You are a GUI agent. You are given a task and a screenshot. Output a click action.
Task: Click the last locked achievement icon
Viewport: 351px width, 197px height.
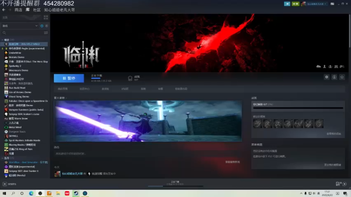pos(319,123)
